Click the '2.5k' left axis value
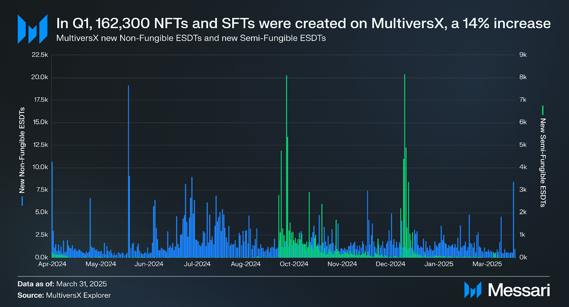The width and height of the screenshot is (569, 307). (42, 235)
